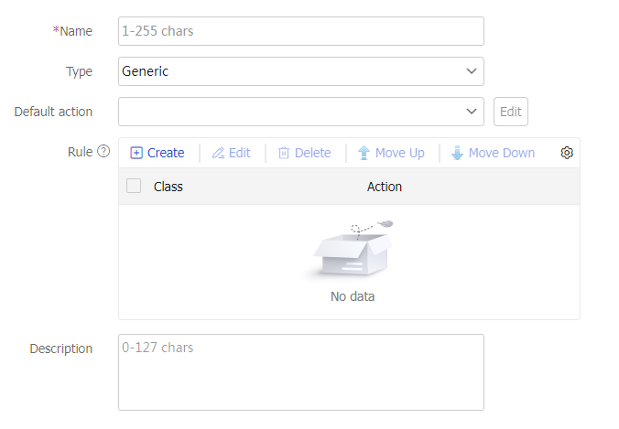Expand the Type dropdown showing Generic
Screen dimensions: 619x429
[x=300, y=71]
